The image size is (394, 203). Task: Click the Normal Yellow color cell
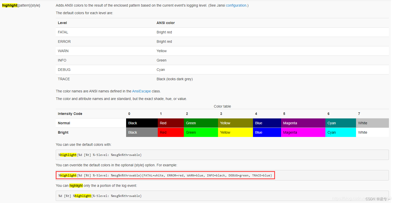(x=235, y=123)
